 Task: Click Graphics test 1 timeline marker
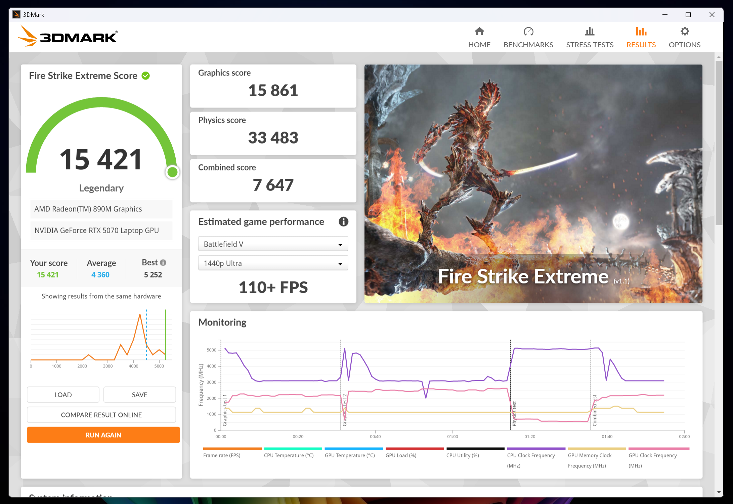click(x=225, y=410)
